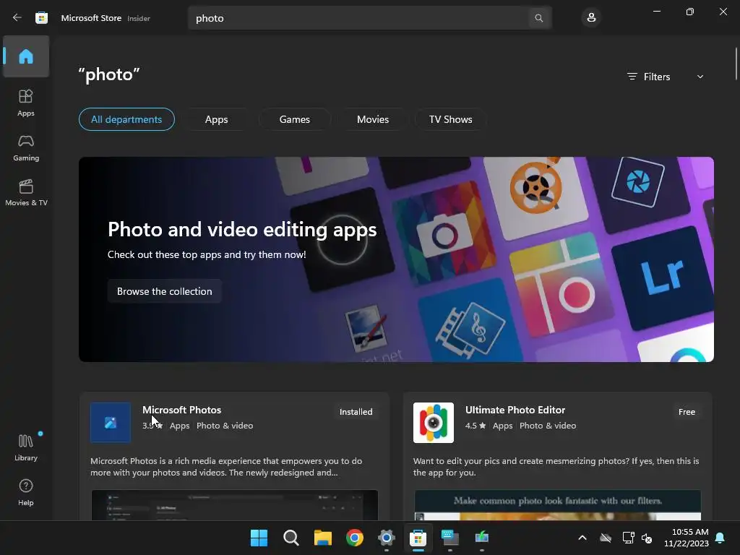This screenshot has height=555, width=740.
Task: Click Browse the collection button
Action: [x=164, y=291]
